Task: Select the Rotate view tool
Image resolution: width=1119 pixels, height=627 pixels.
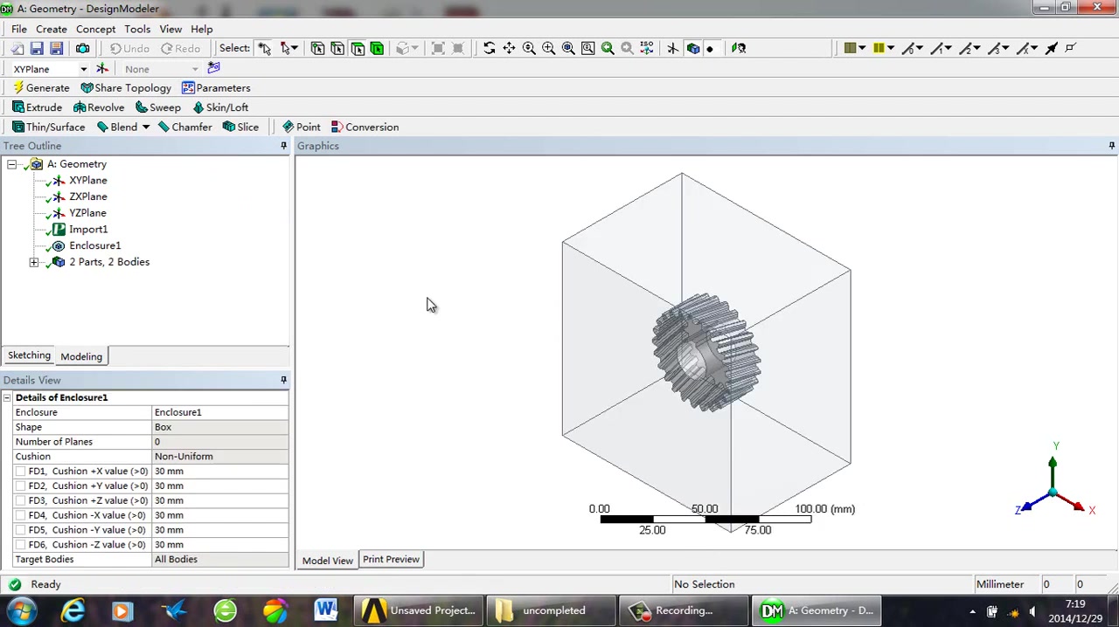Action: point(490,48)
